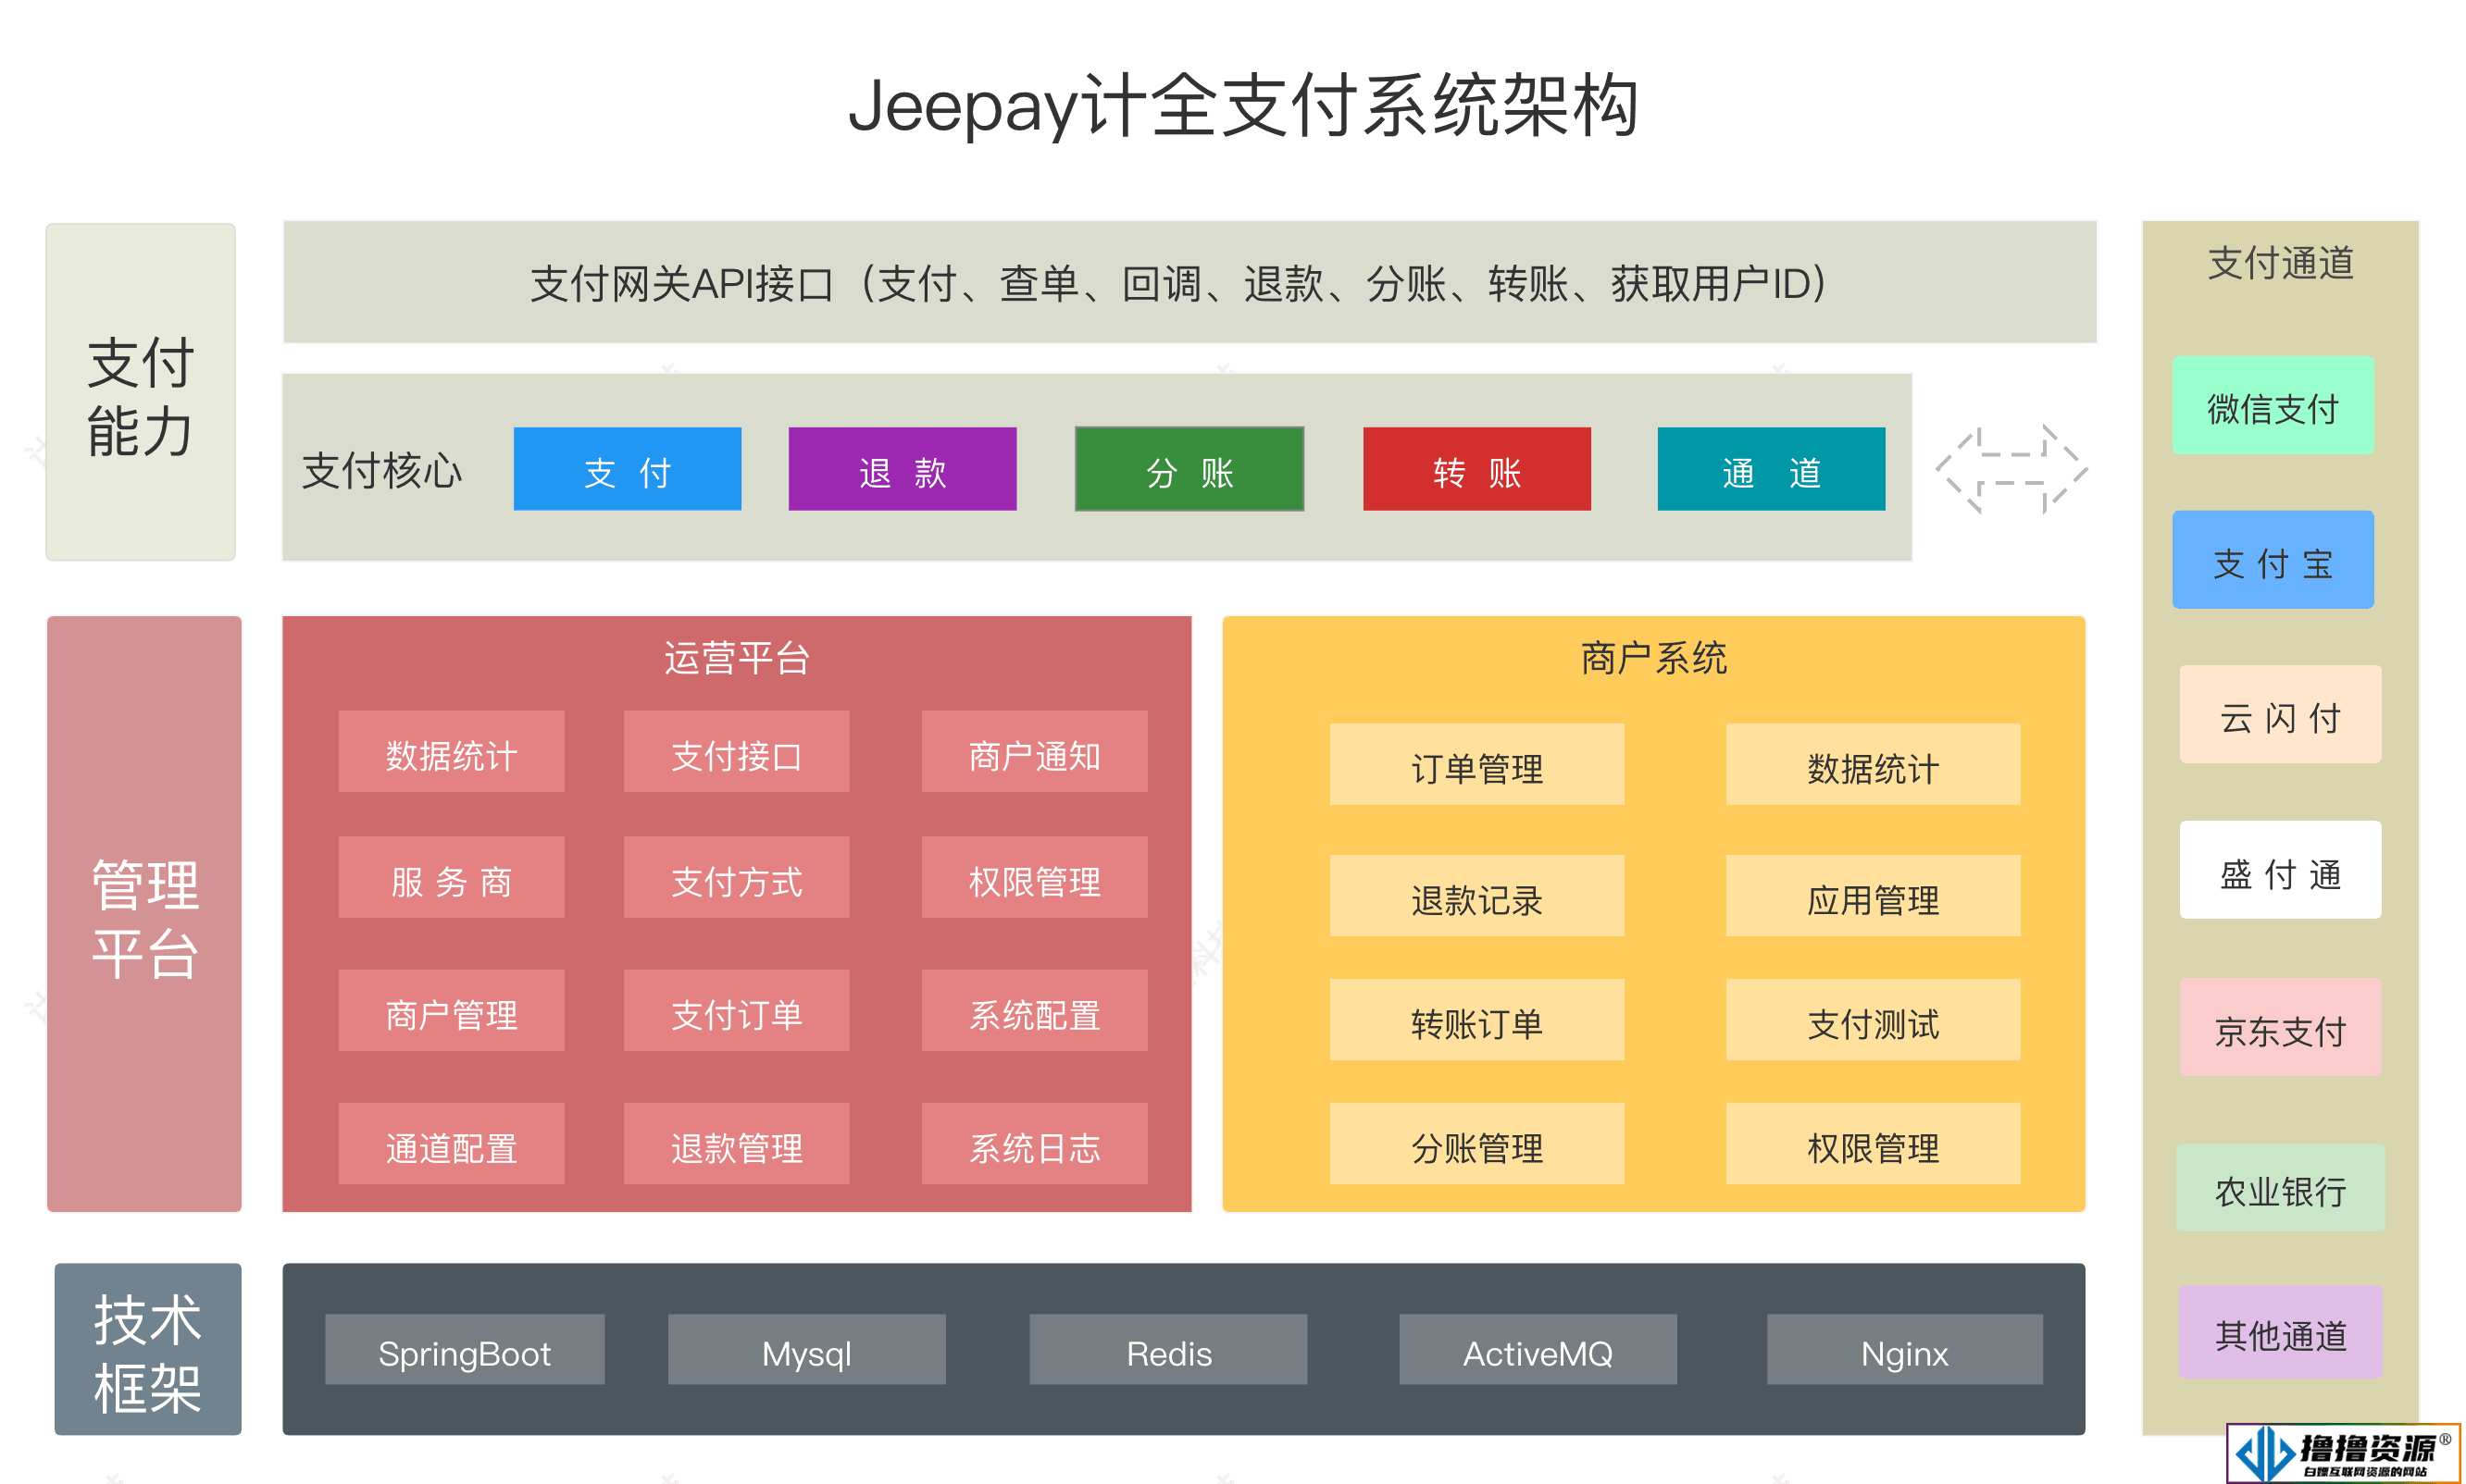Select 支付接口 in 运营平台
Viewport: 2466px width, 1484px height.
pyautogui.click(x=736, y=752)
